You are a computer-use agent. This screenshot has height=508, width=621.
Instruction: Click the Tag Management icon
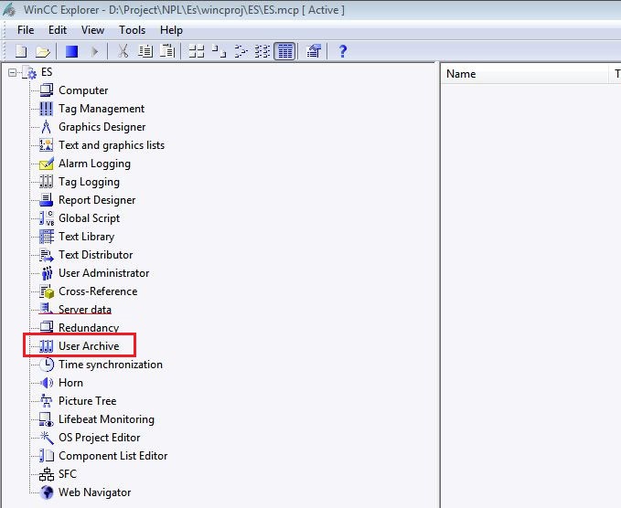pyautogui.click(x=47, y=109)
